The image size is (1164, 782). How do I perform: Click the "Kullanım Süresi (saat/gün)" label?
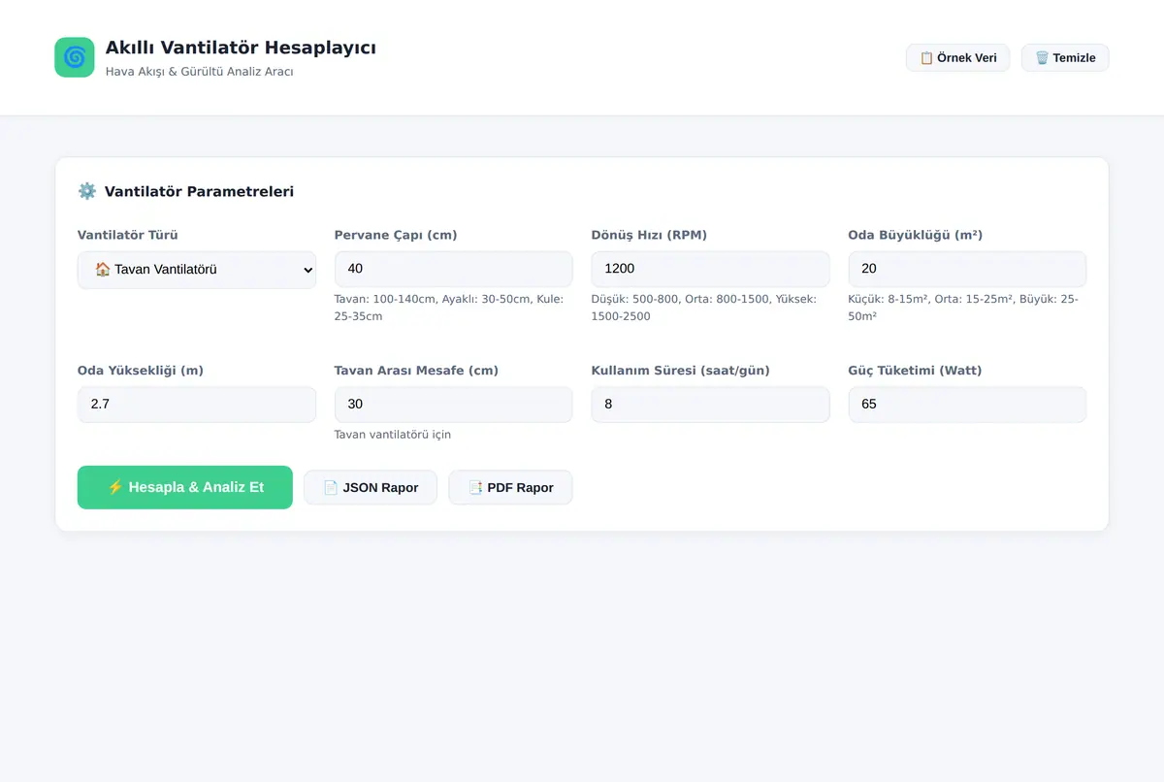pyautogui.click(x=681, y=371)
